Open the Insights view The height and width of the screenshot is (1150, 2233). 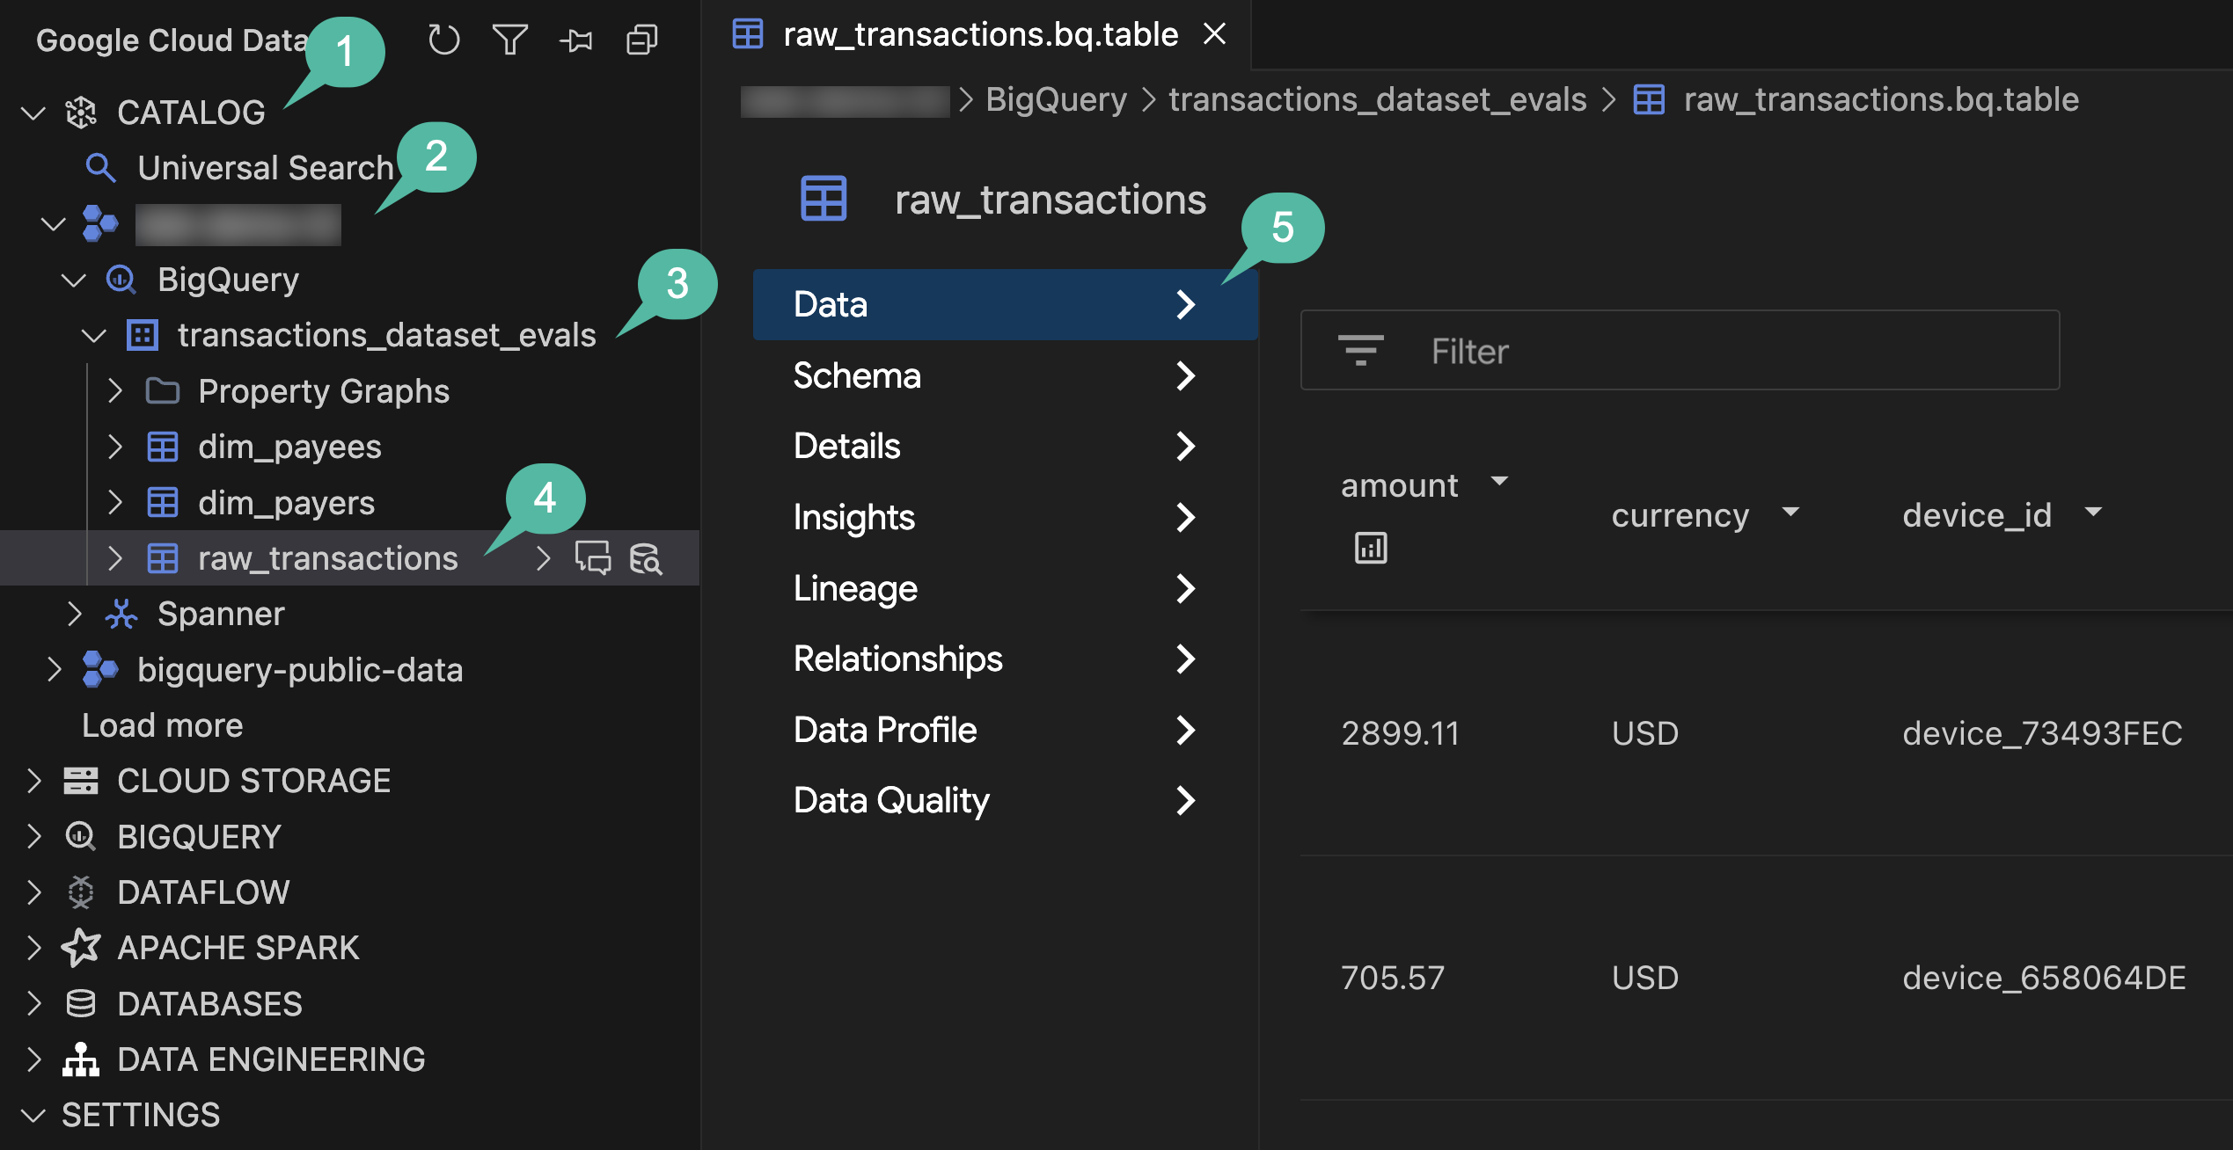click(1005, 517)
